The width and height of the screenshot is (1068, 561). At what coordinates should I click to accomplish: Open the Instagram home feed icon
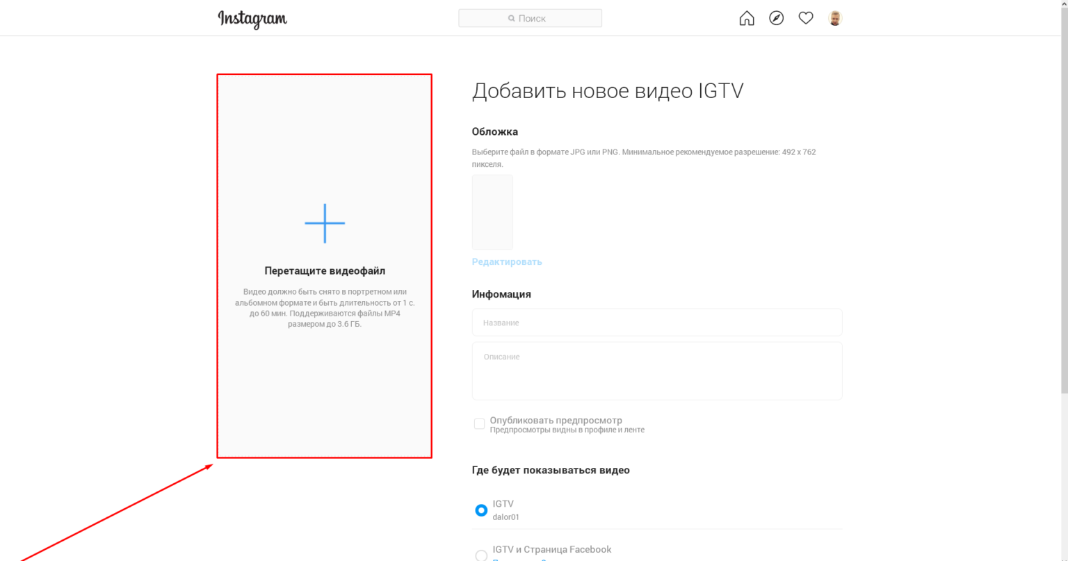[747, 19]
